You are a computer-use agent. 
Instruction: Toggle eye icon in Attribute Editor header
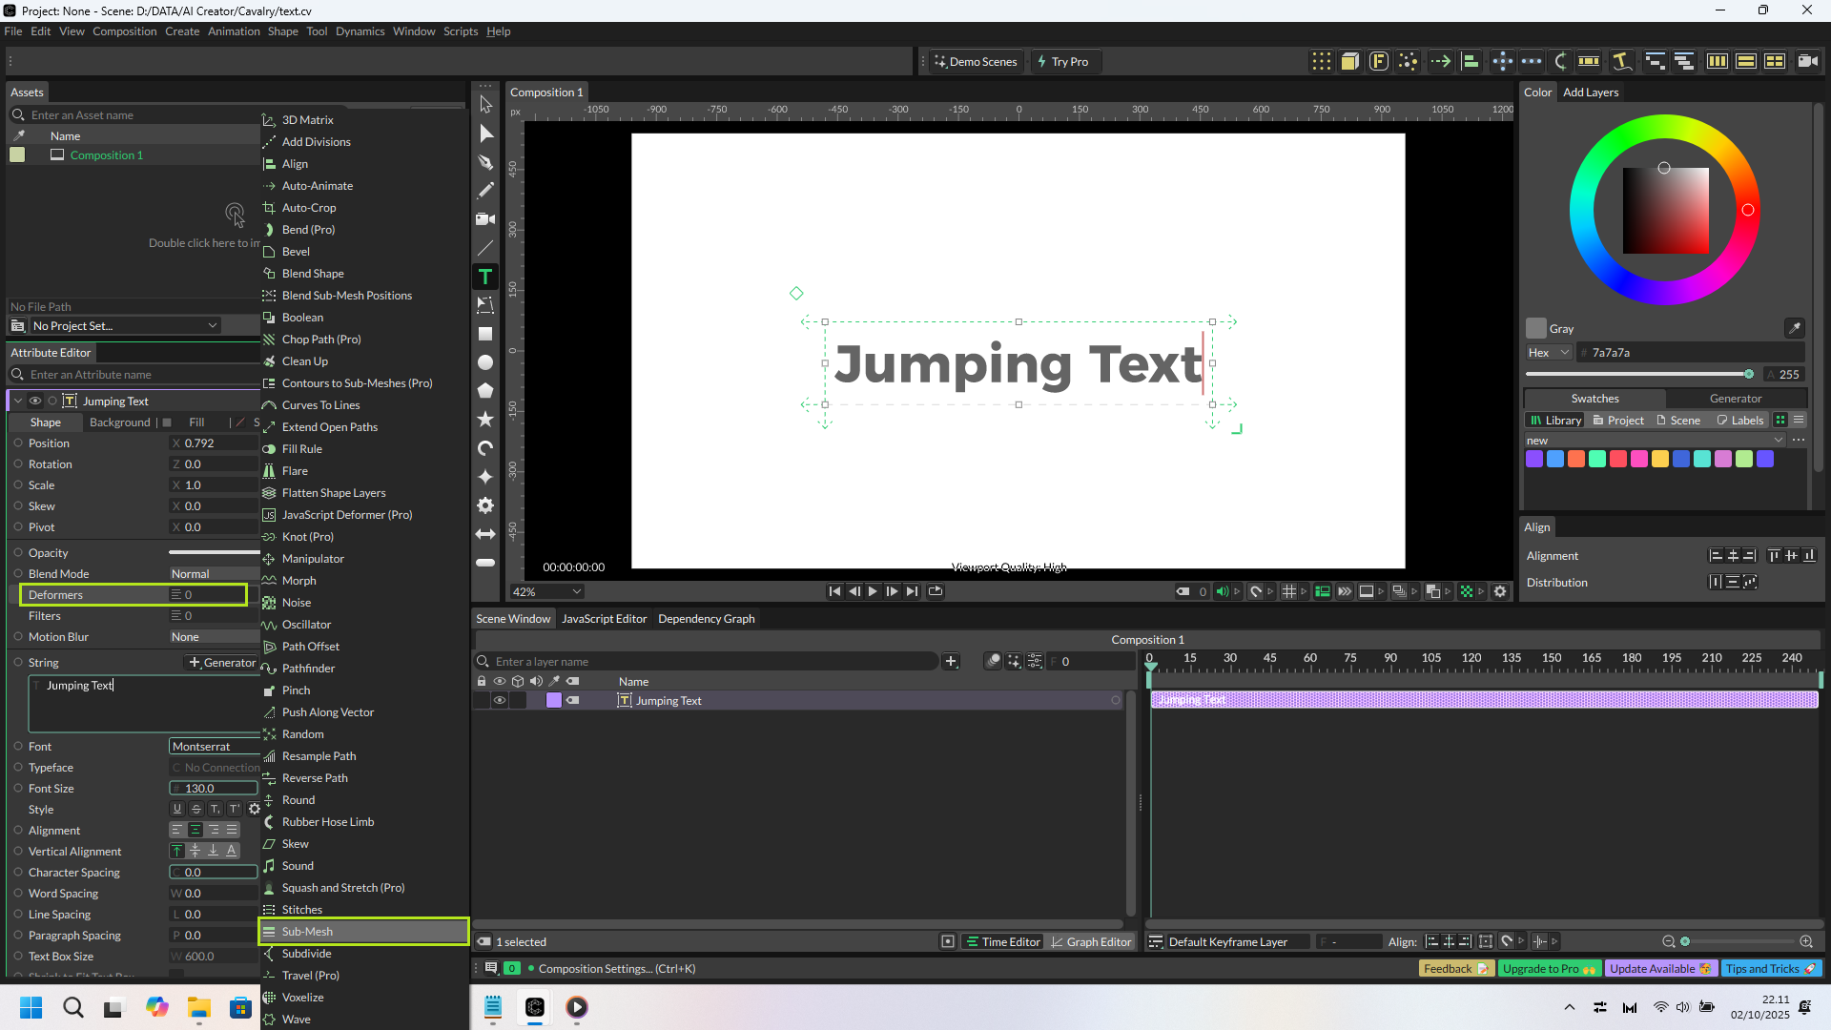(35, 401)
